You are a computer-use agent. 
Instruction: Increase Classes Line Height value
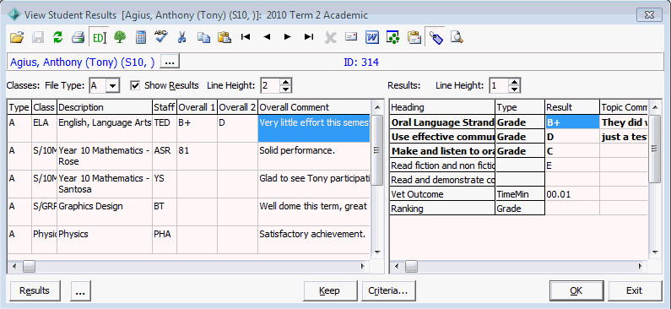[285, 82]
